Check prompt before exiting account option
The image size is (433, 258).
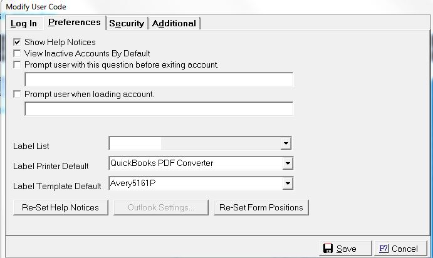[18, 64]
